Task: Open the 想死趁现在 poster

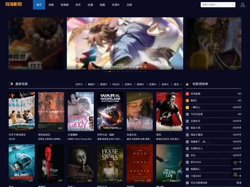Action: (x=51, y=112)
